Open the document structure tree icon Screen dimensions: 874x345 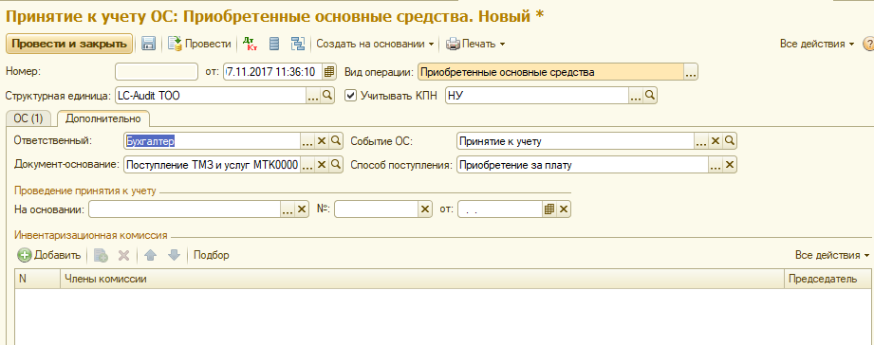point(298,44)
